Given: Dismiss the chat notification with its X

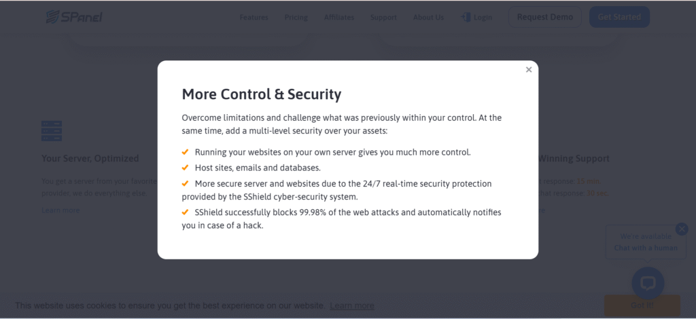Looking at the screenshot, I should tap(682, 229).
